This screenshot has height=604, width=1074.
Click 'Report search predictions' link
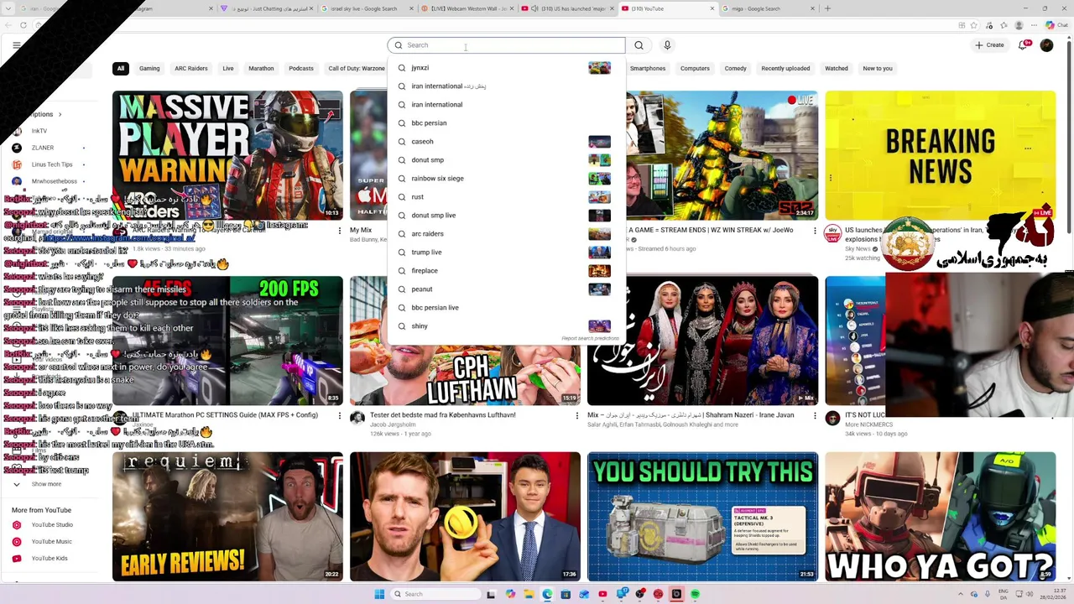click(590, 338)
